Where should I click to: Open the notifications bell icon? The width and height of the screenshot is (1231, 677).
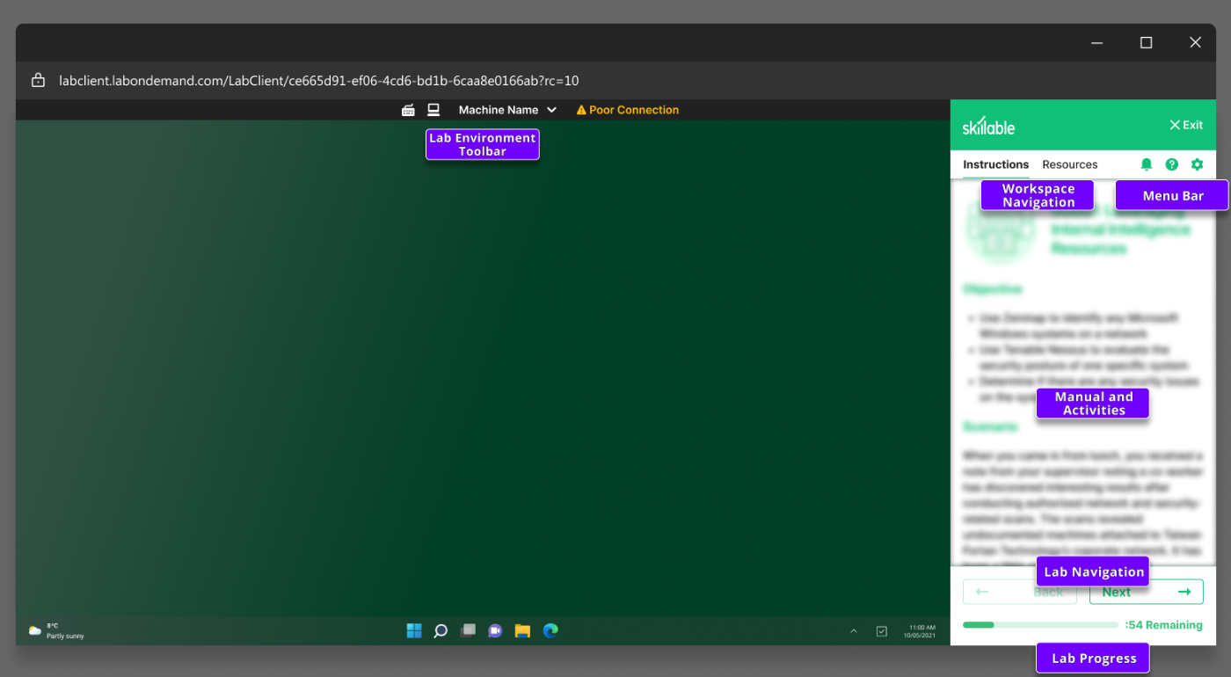[x=1147, y=164]
